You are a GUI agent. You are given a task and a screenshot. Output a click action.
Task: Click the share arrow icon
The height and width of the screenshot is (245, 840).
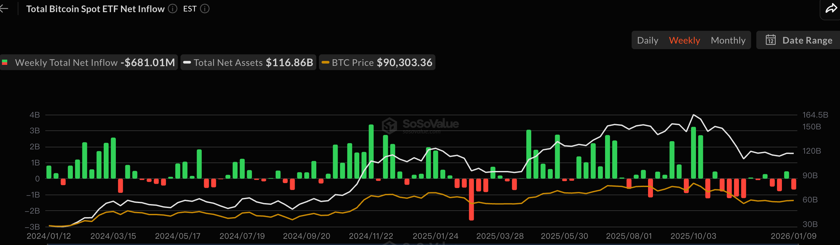(x=831, y=8)
